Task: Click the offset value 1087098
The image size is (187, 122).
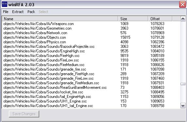Action: pyautogui.click(x=157, y=69)
